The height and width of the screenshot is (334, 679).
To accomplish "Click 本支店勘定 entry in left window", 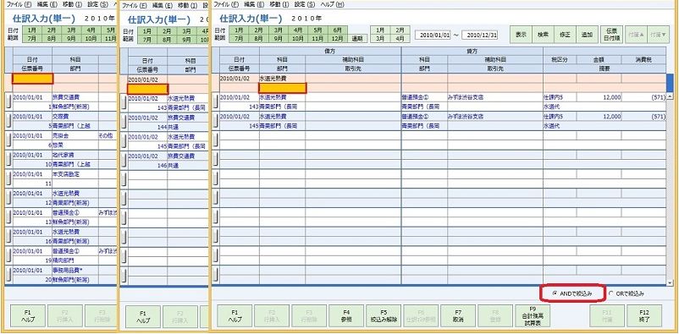I will coord(66,174).
